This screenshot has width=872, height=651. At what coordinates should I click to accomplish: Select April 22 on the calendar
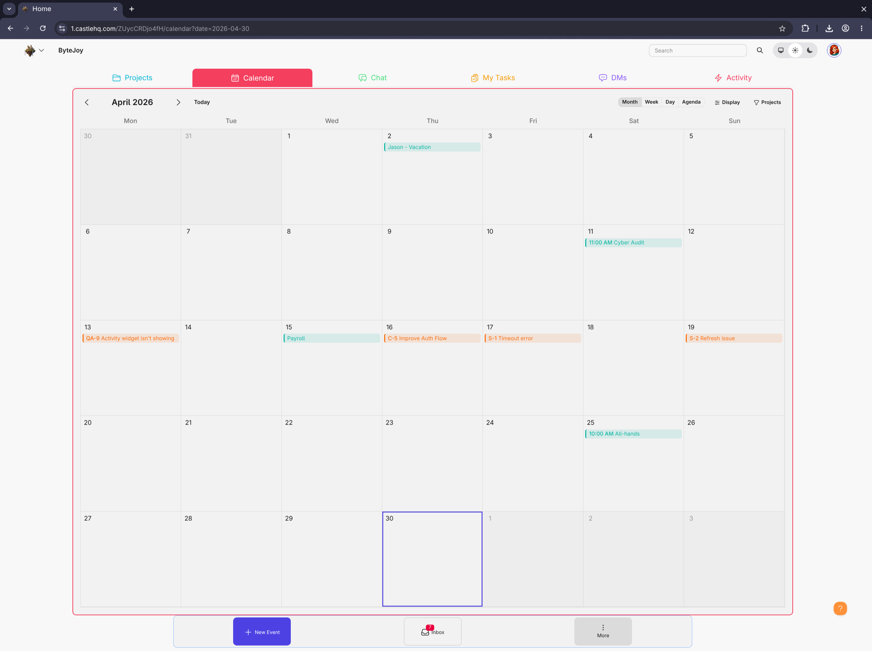pyautogui.click(x=332, y=463)
